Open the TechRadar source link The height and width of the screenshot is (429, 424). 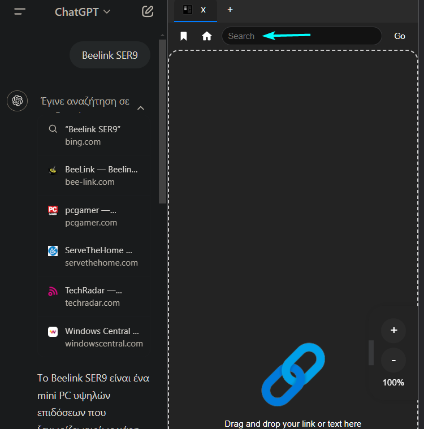click(x=93, y=296)
